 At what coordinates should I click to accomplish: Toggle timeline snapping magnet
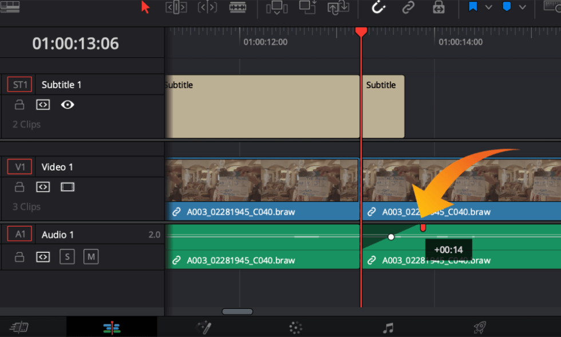tap(378, 7)
